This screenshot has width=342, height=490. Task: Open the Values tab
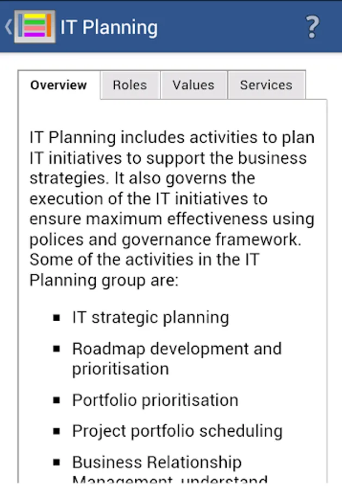(194, 85)
